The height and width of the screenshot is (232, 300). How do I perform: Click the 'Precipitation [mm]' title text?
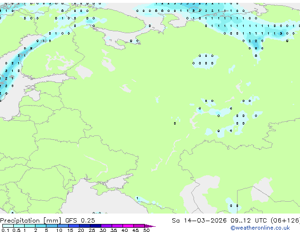[31, 221]
